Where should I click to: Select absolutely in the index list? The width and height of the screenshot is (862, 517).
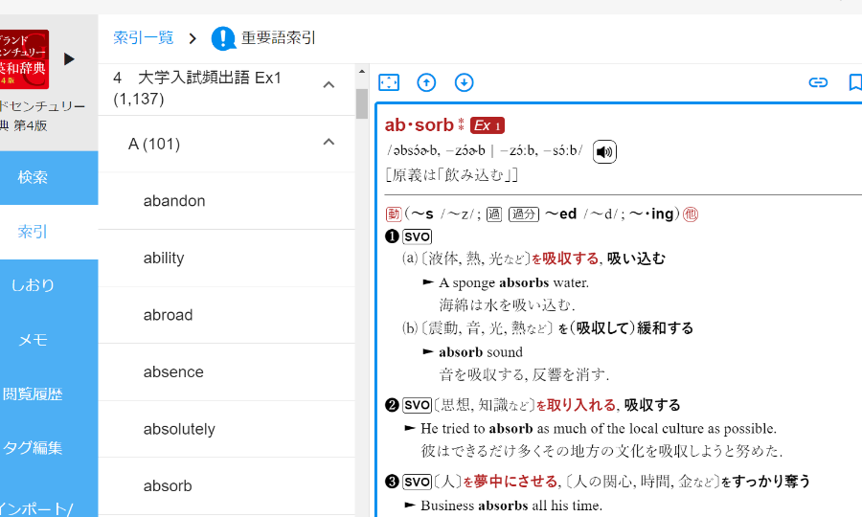click(226, 429)
